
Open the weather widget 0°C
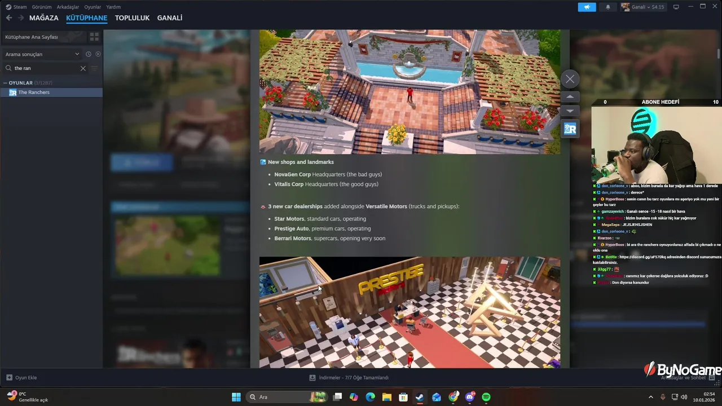pyautogui.click(x=28, y=397)
